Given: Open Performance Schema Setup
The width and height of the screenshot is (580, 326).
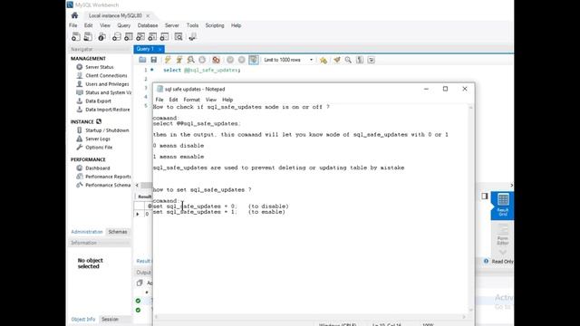Looking at the screenshot, I should [x=108, y=185].
